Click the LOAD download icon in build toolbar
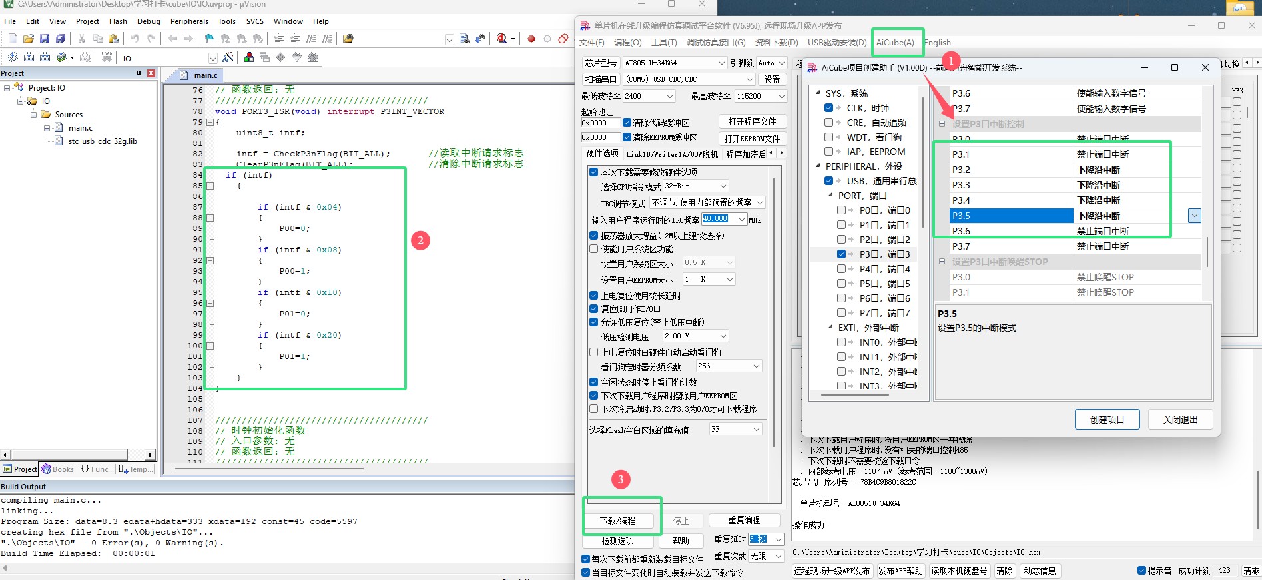This screenshot has height=580, width=1262. coord(107,58)
